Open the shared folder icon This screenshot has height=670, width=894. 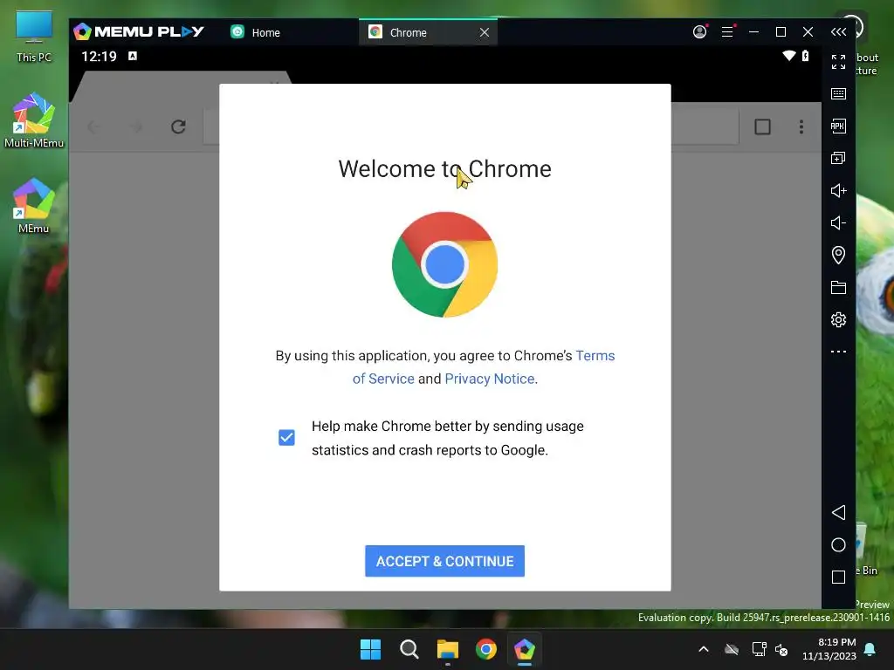tap(838, 287)
